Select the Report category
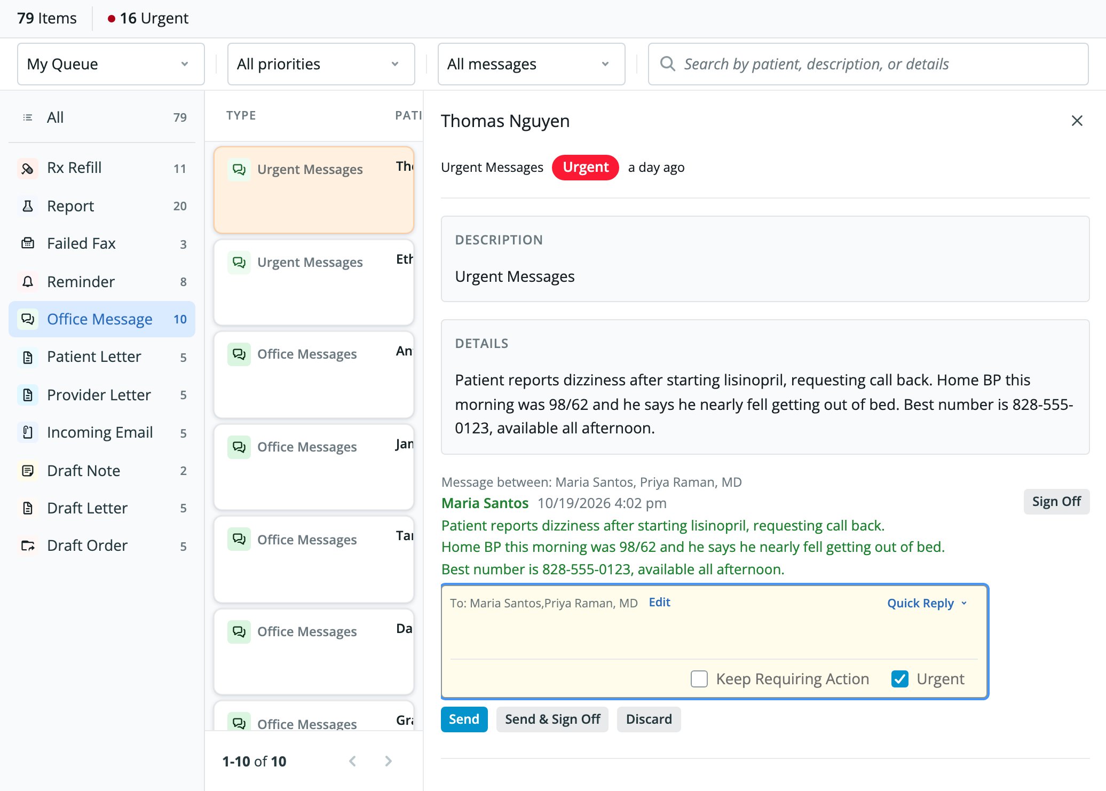Image resolution: width=1106 pixels, height=791 pixels. 102,206
